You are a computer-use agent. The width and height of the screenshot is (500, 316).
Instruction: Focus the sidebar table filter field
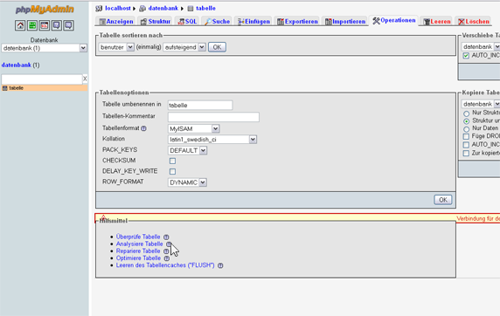(x=42, y=79)
